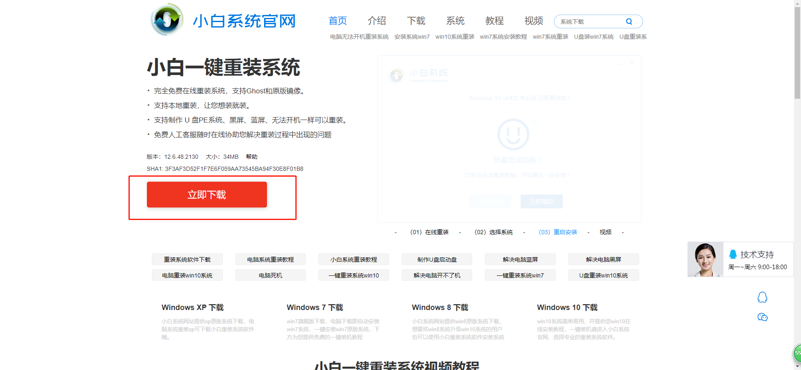
Task: Select the (03) 重启安装 step tab
Action: tap(558, 232)
